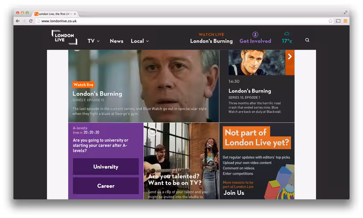Click the cast screen icon in the toolbar
The width and height of the screenshot is (363, 218).
338,21
